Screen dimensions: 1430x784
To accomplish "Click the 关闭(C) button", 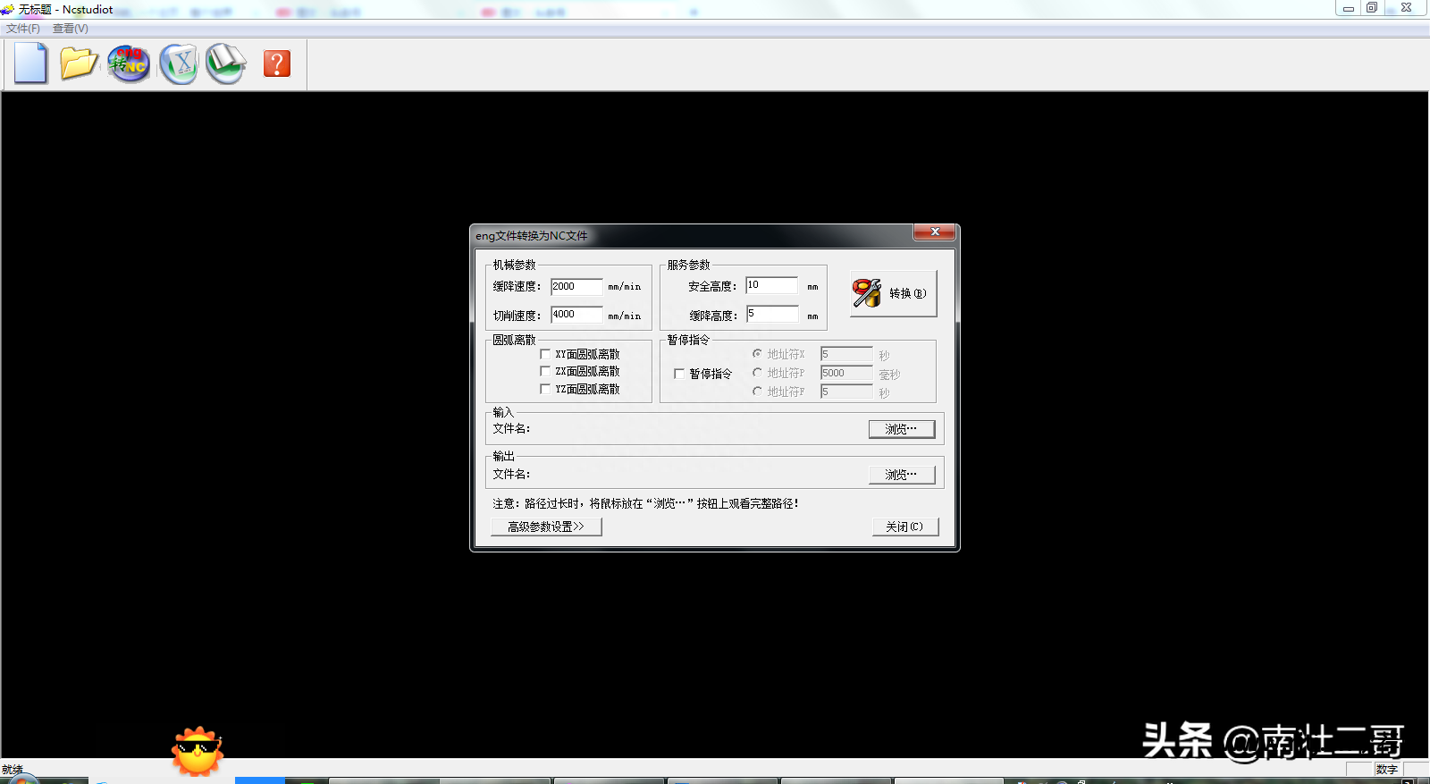I will [x=904, y=527].
